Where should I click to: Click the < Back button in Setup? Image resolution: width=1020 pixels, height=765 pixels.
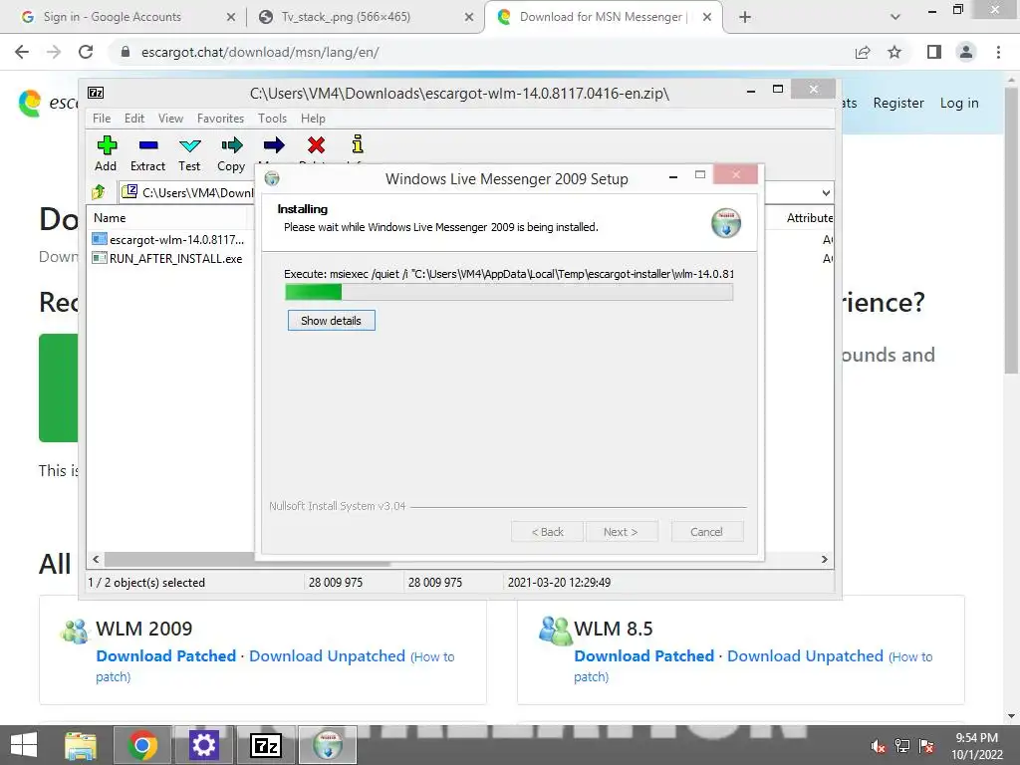[x=547, y=532]
